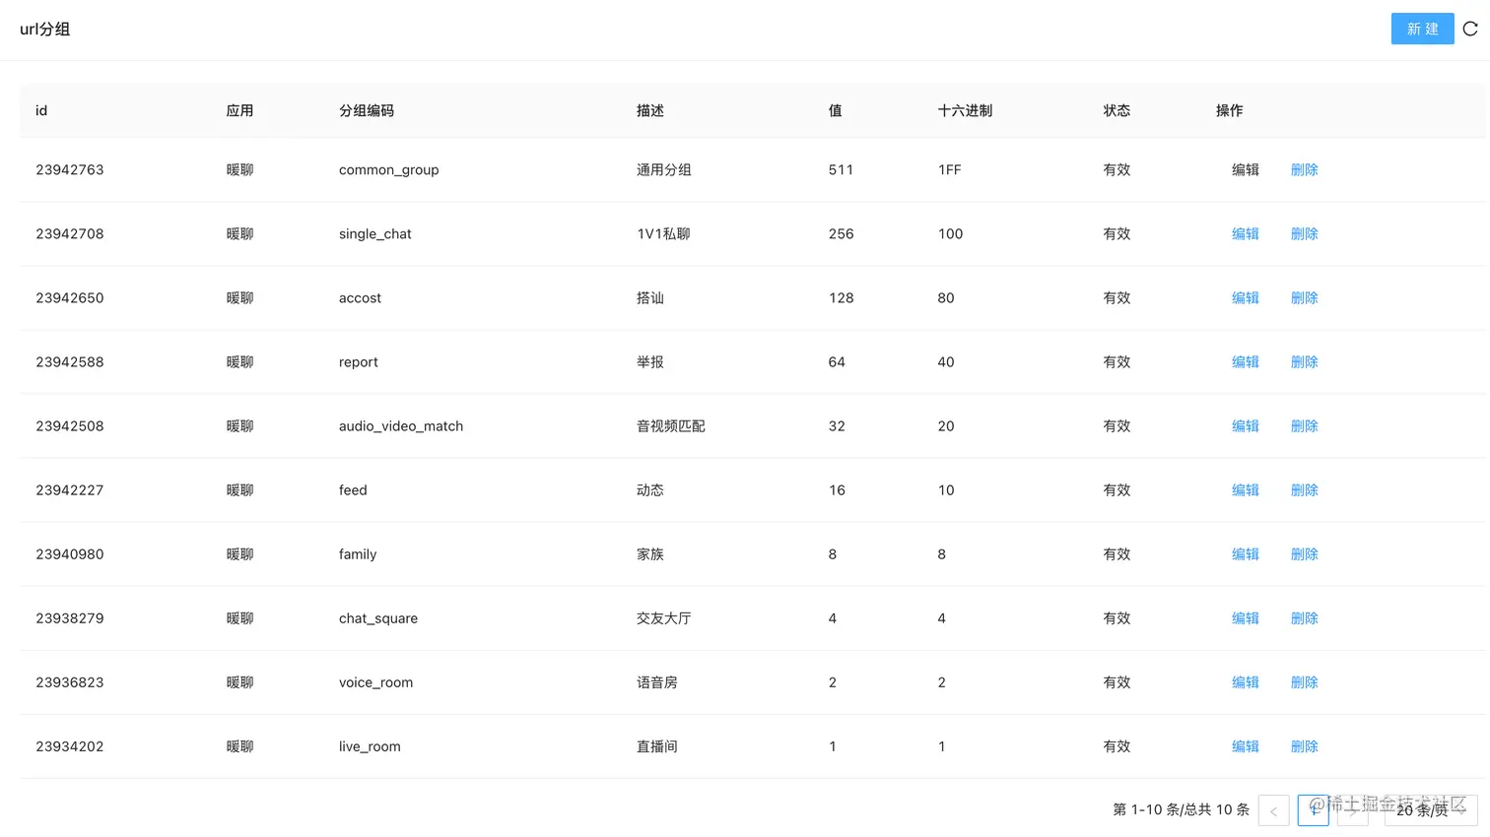Click the live_room code cell

click(370, 745)
